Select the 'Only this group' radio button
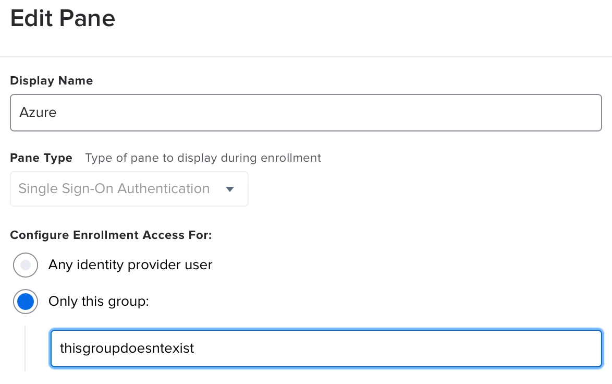 pyautogui.click(x=25, y=302)
